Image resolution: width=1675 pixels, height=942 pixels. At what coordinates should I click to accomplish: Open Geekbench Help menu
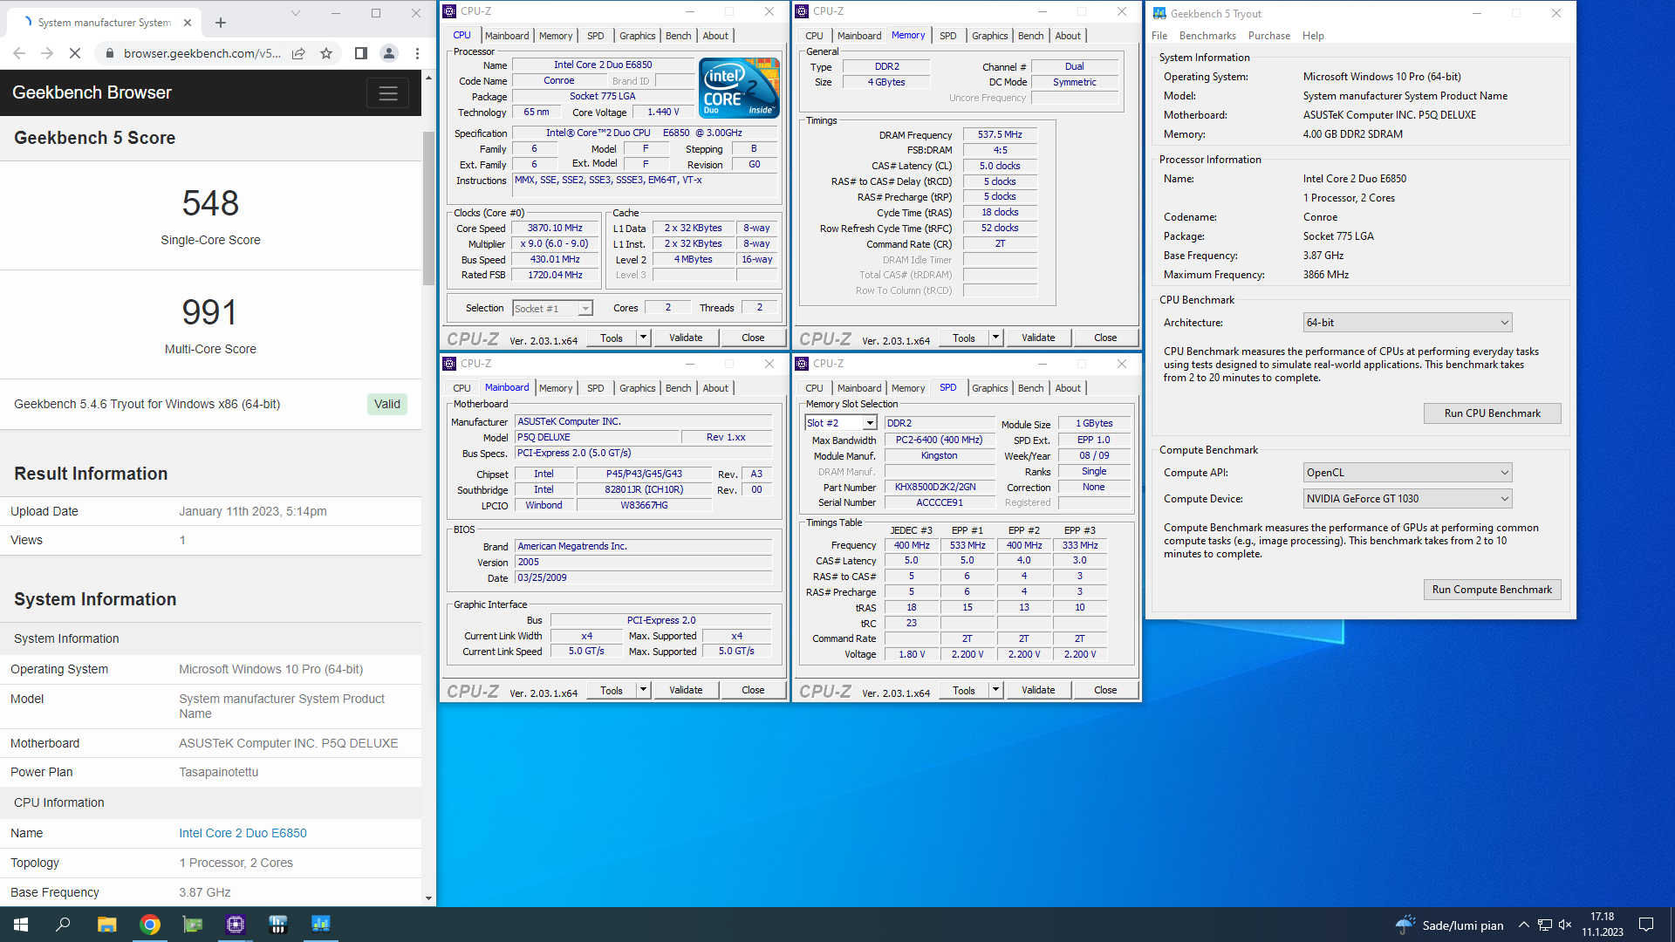pos(1313,36)
